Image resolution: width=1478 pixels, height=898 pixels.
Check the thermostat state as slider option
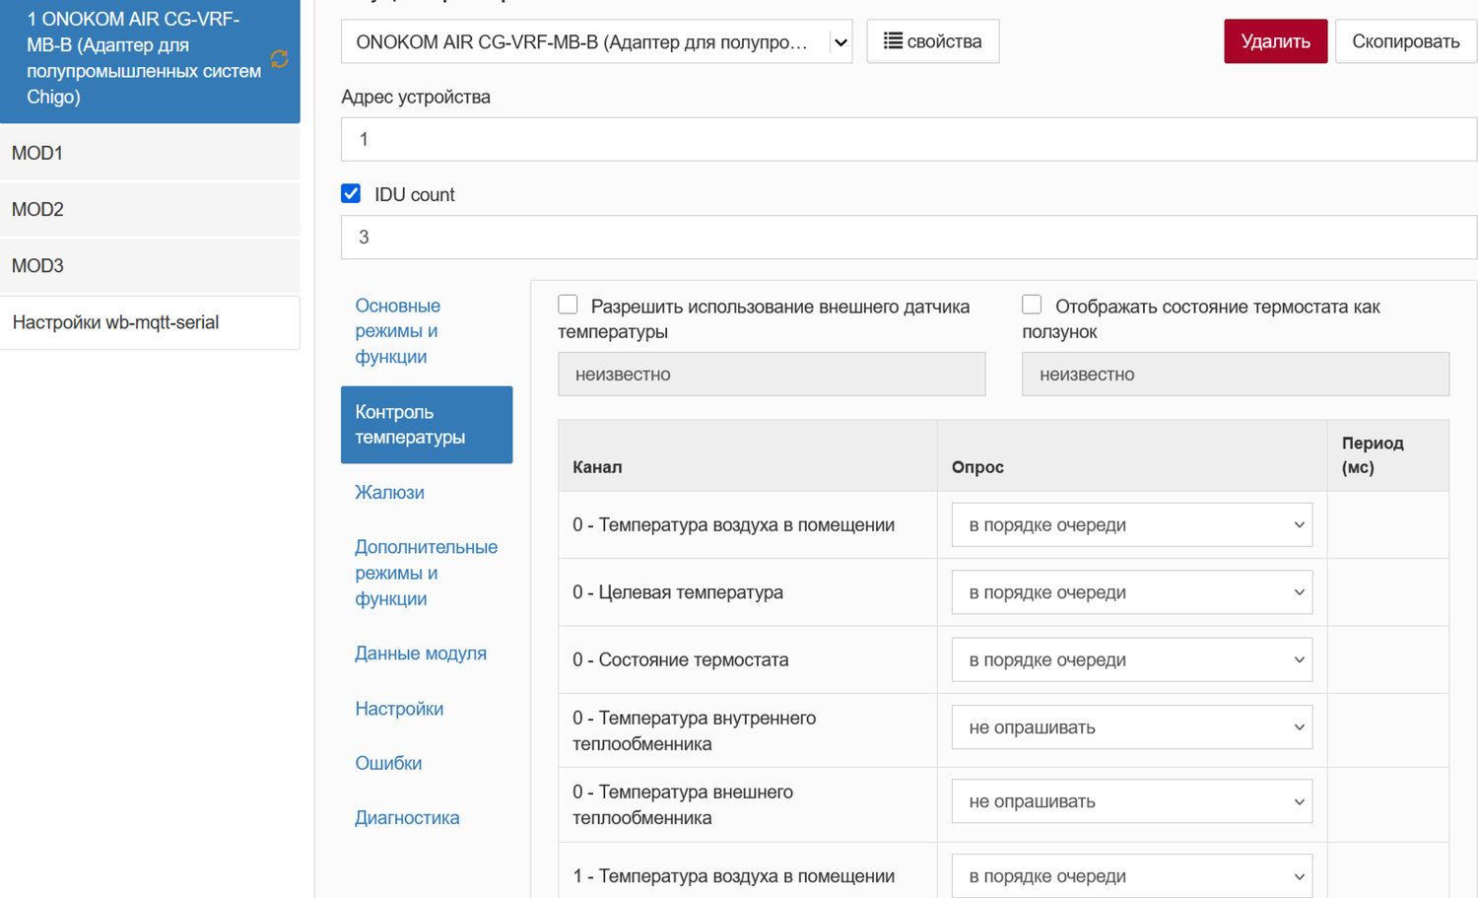tap(1032, 305)
